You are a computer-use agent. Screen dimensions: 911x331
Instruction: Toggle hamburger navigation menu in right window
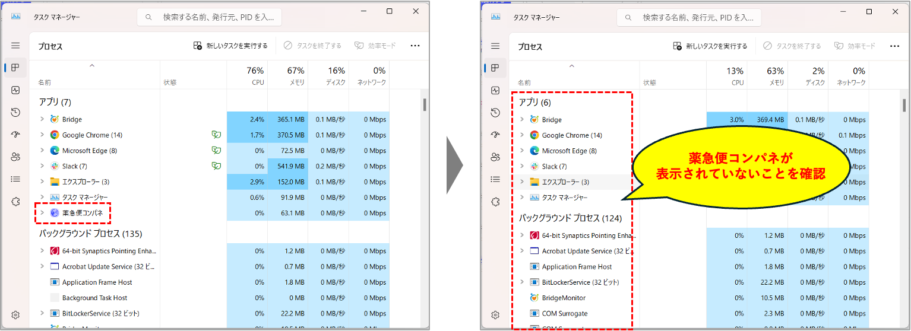[495, 46]
